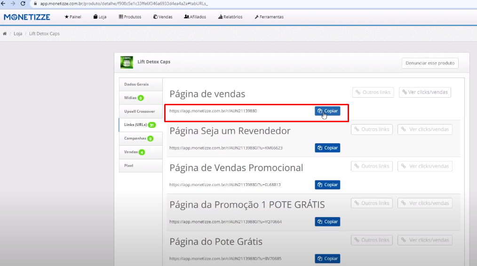477x266 pixels.
Task: Click the URL ending u=EL68813
Action: coord(225,185)
